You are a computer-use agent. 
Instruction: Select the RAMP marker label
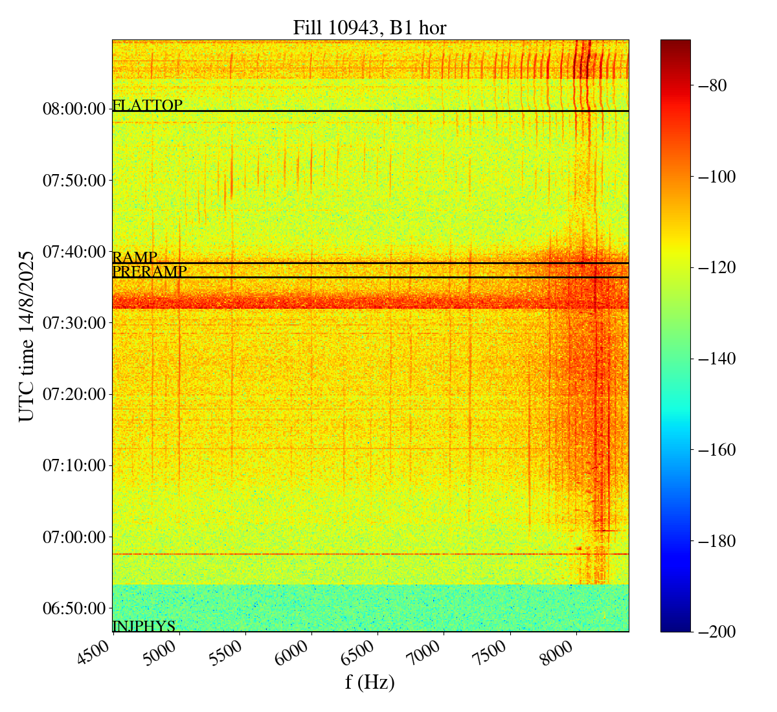point(135,258)
